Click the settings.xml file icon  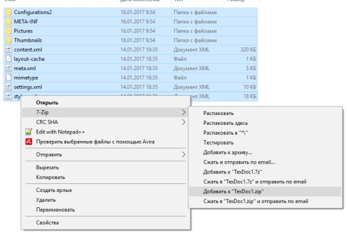coord(9,87)
